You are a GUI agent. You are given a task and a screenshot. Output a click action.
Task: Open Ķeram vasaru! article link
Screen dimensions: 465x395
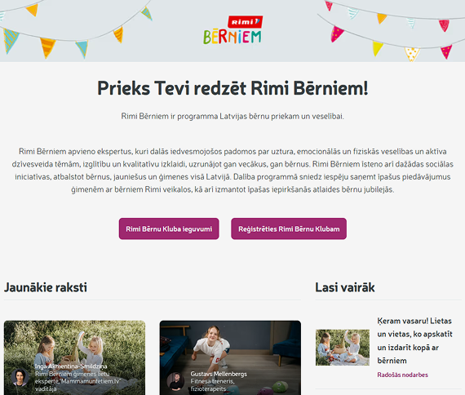tap(414, 340)
